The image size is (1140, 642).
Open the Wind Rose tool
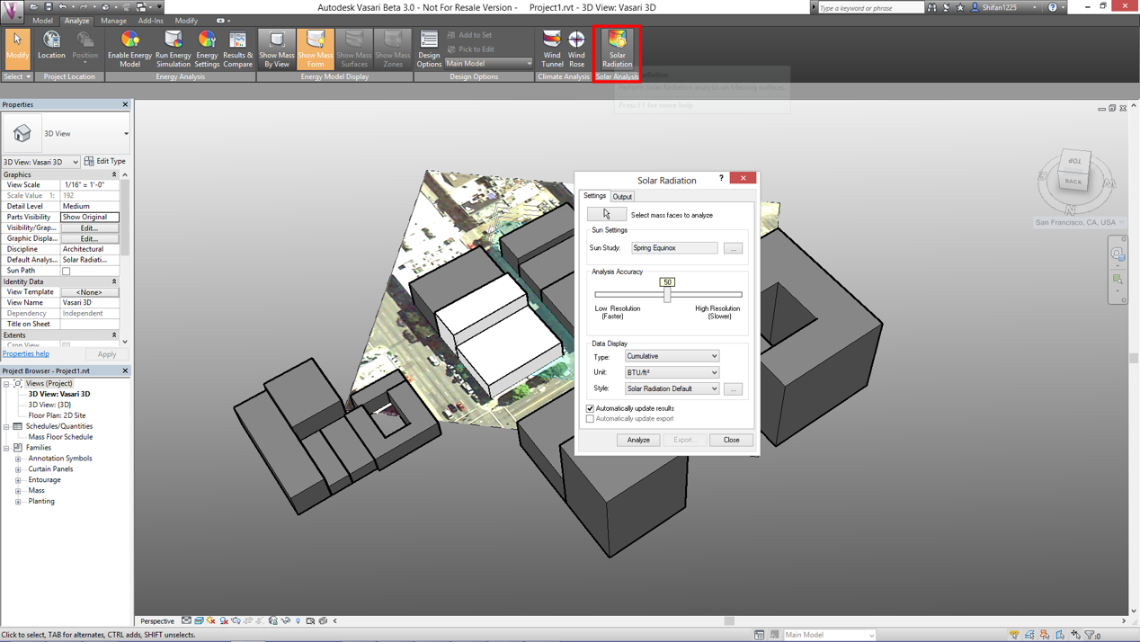coord(576,49)
